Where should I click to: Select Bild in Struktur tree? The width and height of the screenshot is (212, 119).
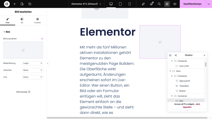point(186,101)
